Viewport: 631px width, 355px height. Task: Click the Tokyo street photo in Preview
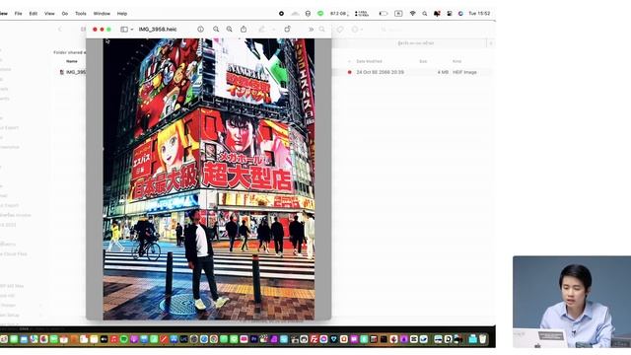pyautogui.click(x=208, y=179)
